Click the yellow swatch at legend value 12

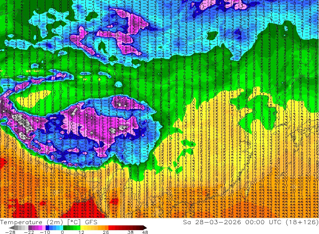82,228
